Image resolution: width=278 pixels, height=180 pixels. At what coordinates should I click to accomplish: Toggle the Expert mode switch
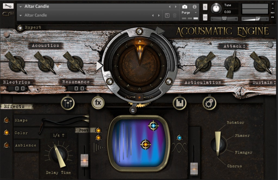[x=20, y=27]
